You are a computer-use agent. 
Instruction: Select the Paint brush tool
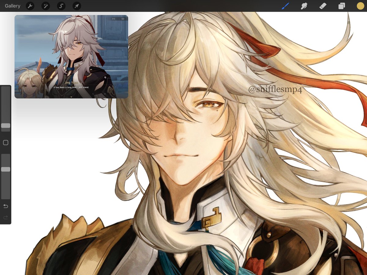[x=285, y=6]
